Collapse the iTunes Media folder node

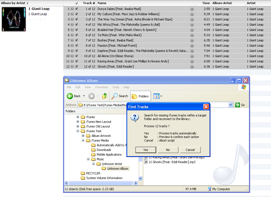pos(83,140)
